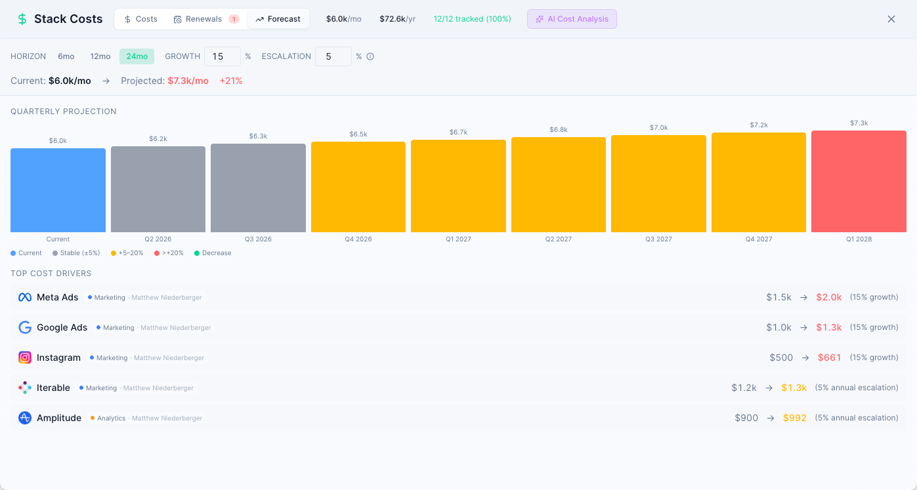Switch to the Costs tab
Screen dimensions: 917x490
tap(140, 19)
